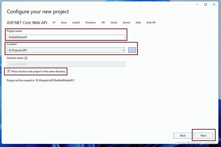The width and height of the screenshot is (221, 147).
Task: Click the Solution name info icon
Action: (26, 58)
